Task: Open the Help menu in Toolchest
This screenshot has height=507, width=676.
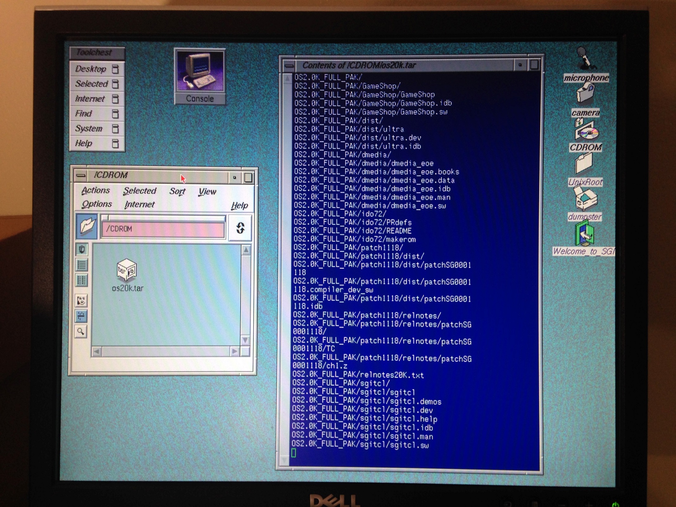Action: (97, 143)
